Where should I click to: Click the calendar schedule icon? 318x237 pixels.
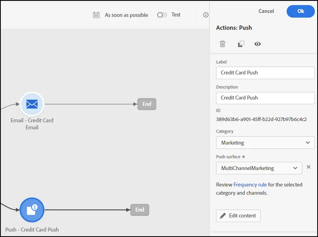[96, 15]
